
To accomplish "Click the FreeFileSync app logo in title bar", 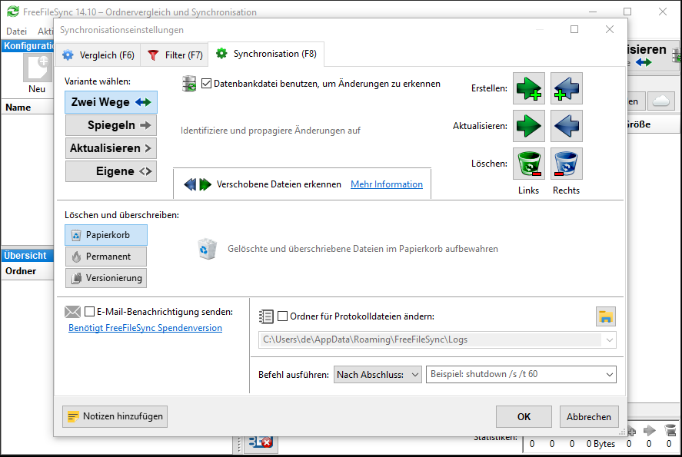I will coord(13,12).
